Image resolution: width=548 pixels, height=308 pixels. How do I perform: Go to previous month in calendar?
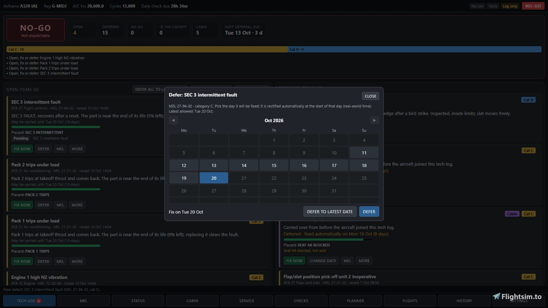click(x=173, y=120)
